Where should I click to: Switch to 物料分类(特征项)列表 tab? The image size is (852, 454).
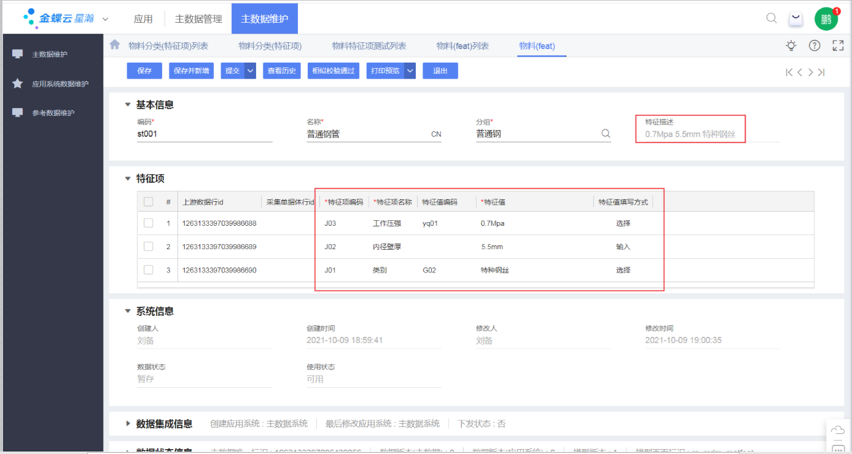click(168, 46)
